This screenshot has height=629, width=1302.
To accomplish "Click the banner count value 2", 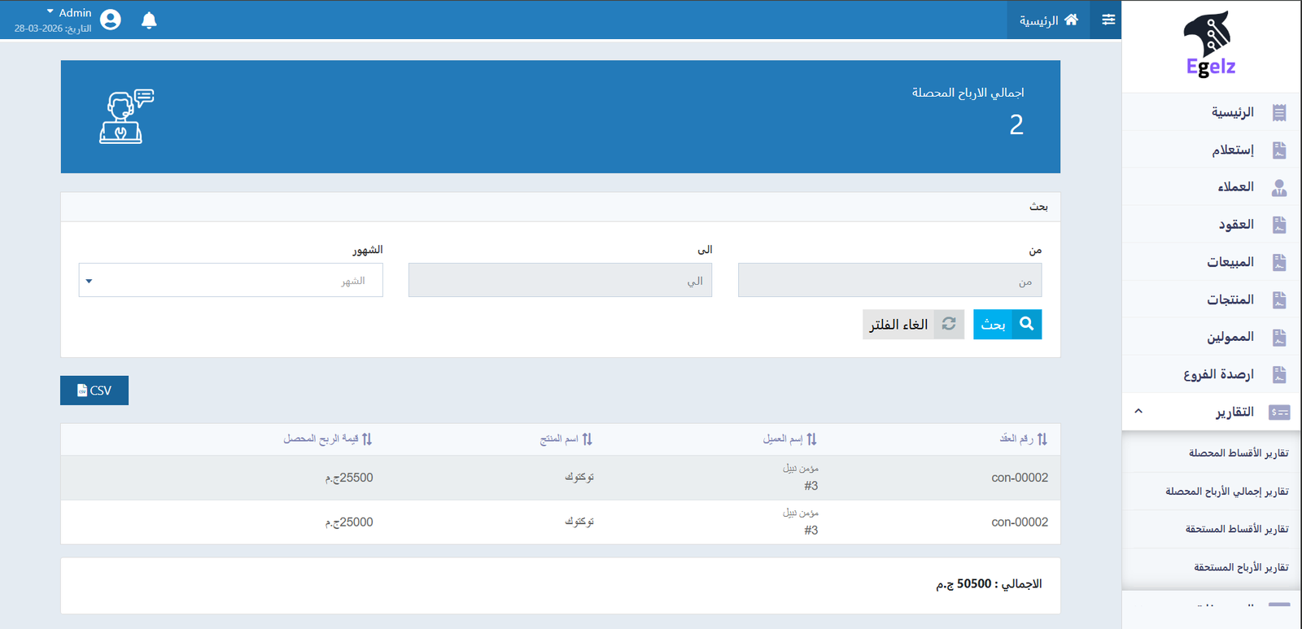I will click(x=1016, y=124).
